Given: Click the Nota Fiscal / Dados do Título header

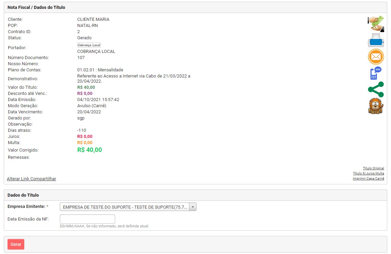Looking at the screenshot, I should 36,7.
